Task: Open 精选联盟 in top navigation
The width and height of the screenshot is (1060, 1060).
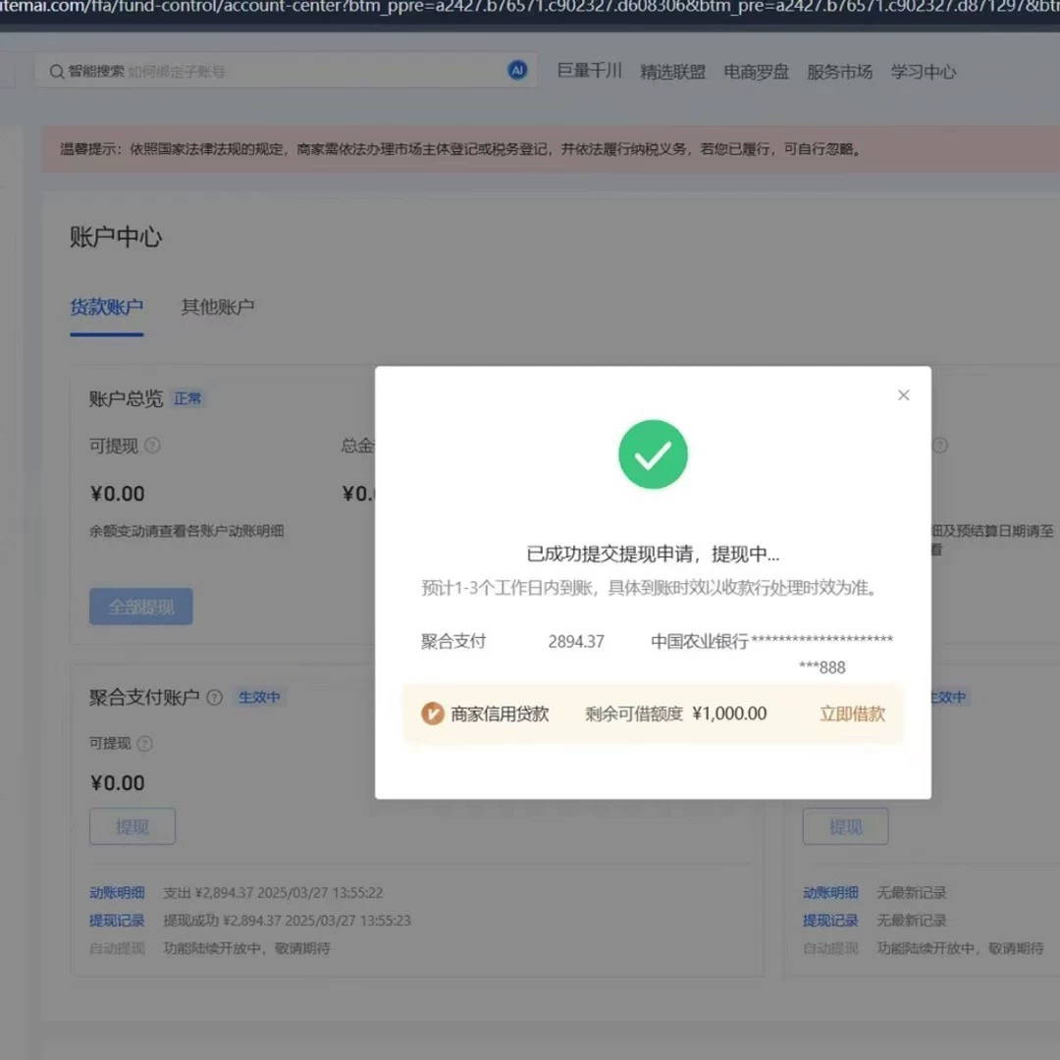Action: pyautogui.click(x=672, y=72)
